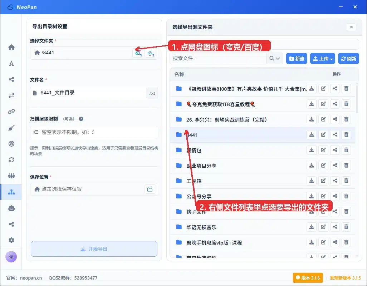Click the 发现新版本 3.1.5 link
The image size is (367, 286).
point(345,278)
